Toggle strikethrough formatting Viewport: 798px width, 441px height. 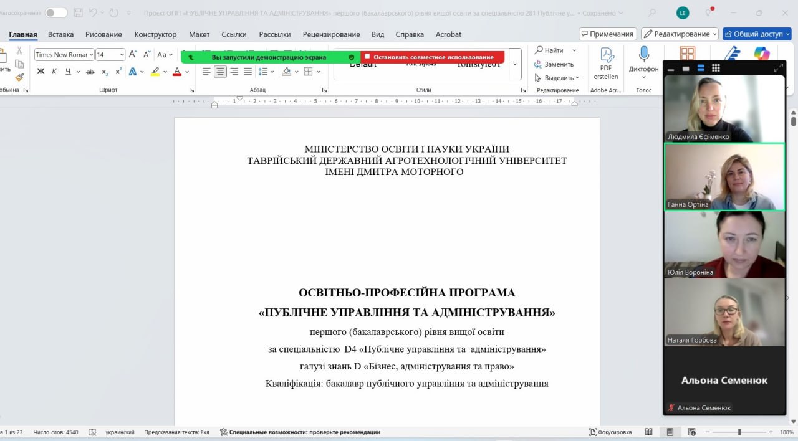(90, 72)
